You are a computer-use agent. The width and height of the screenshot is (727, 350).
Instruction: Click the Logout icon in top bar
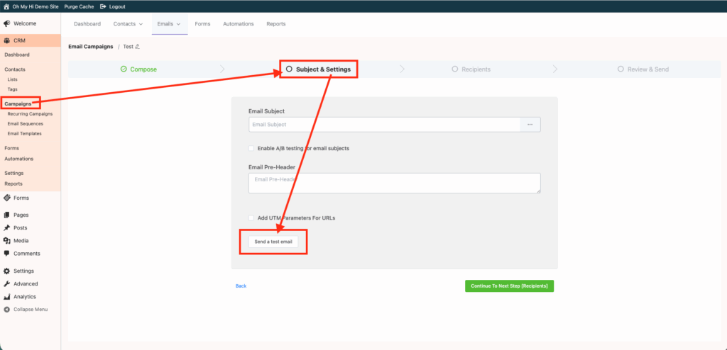point(104,6)
